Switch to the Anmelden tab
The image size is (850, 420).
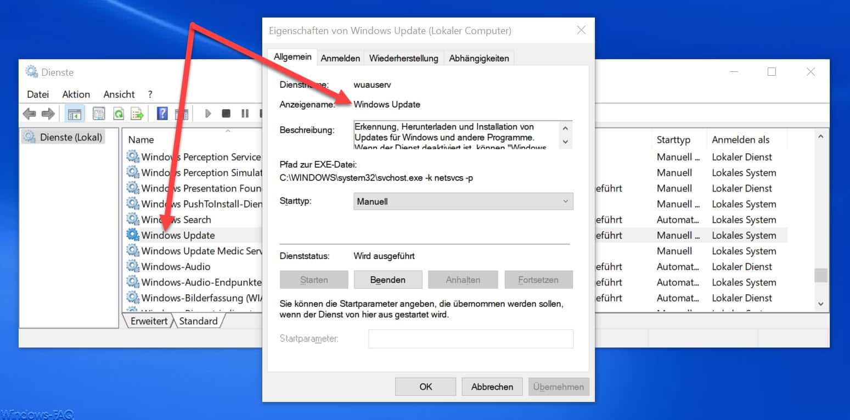click(340, 58)
